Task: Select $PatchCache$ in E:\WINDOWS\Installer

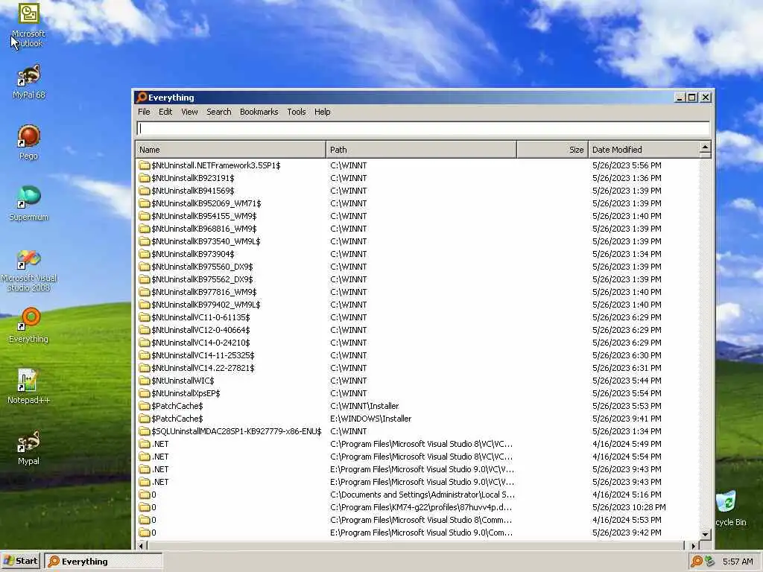Action: [177, 419]
